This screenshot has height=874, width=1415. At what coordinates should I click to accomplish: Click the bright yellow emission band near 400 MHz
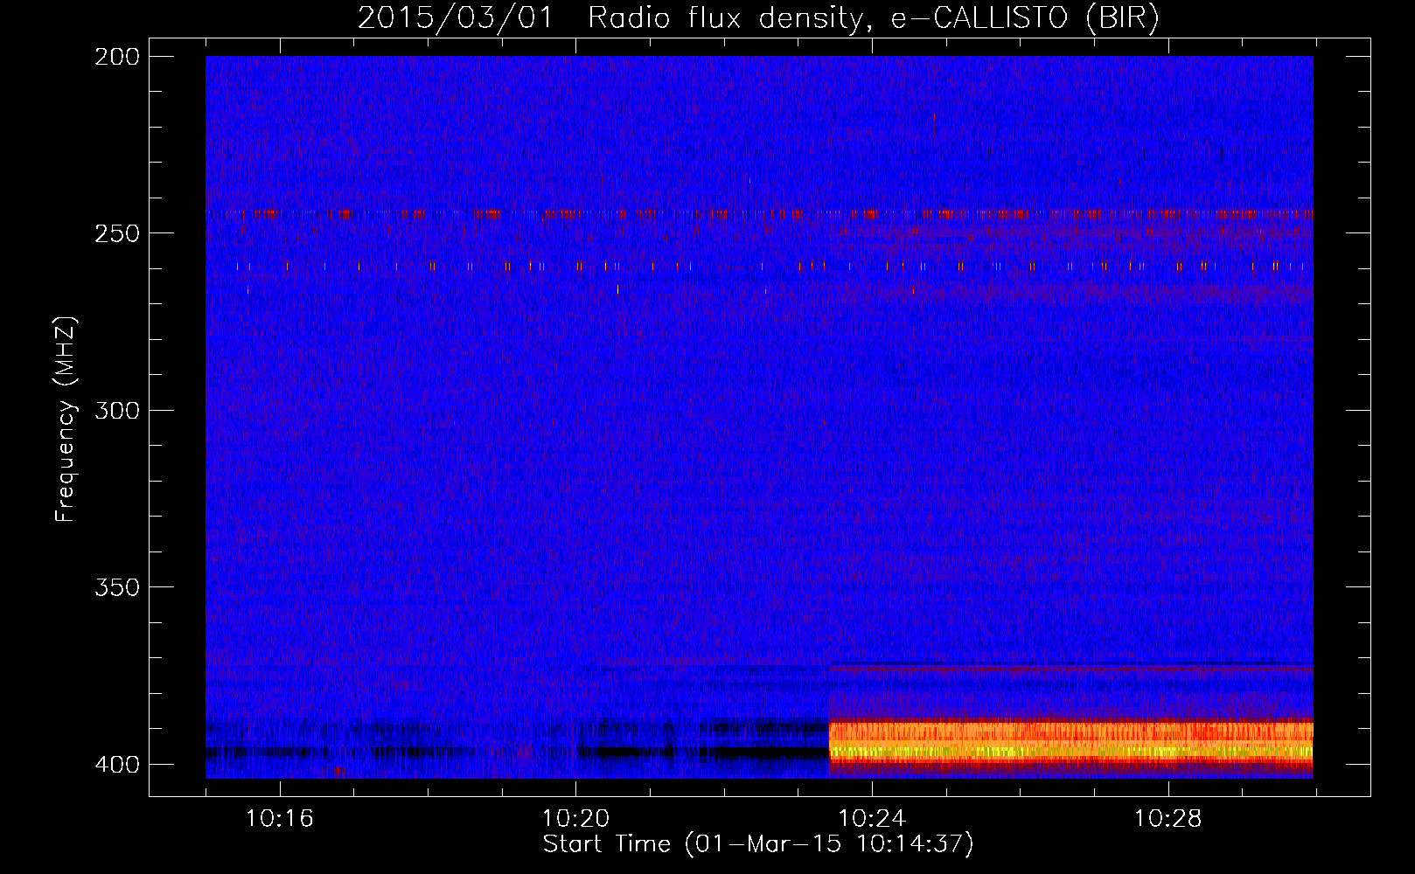coord(1071,750)
